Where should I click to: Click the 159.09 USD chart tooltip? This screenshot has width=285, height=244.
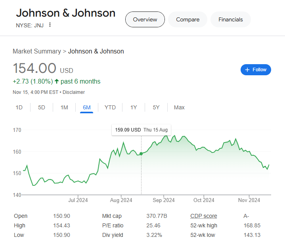(141, 130)
